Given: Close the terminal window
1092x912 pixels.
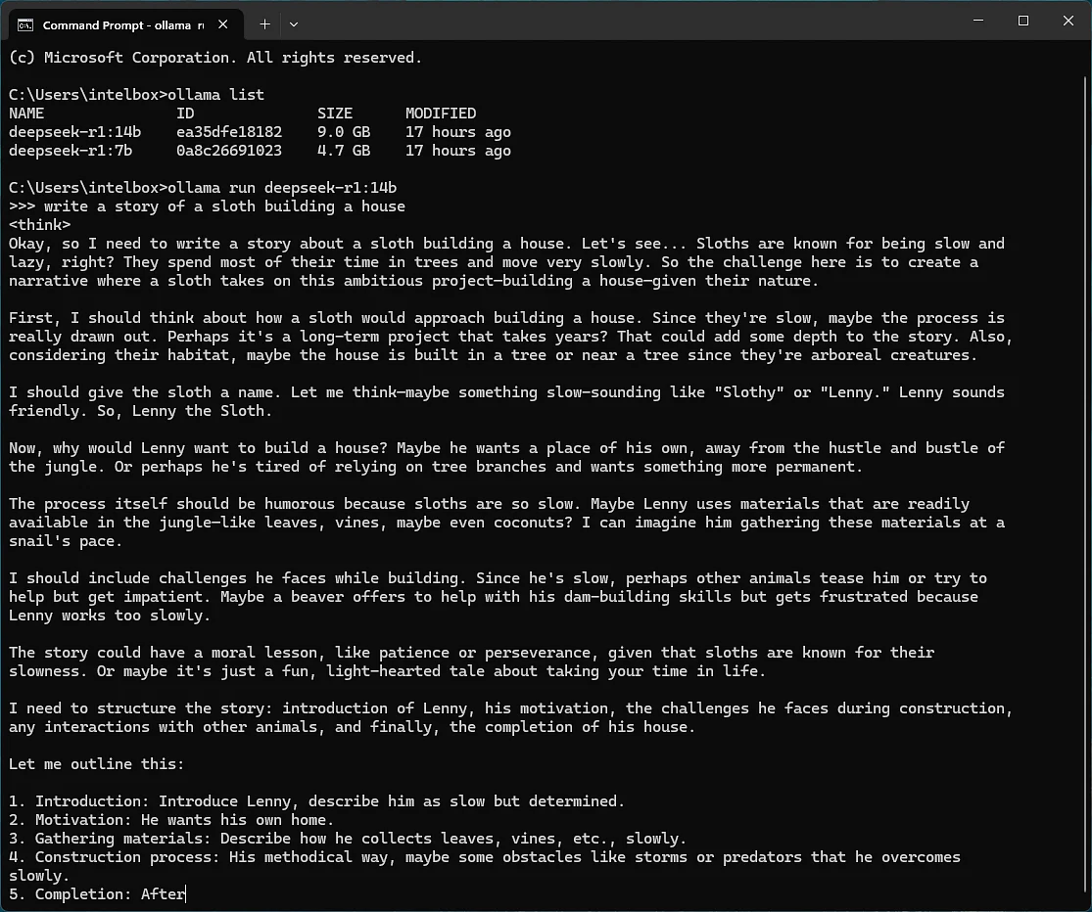Looking at the screenshot, I should (1068, 21).
